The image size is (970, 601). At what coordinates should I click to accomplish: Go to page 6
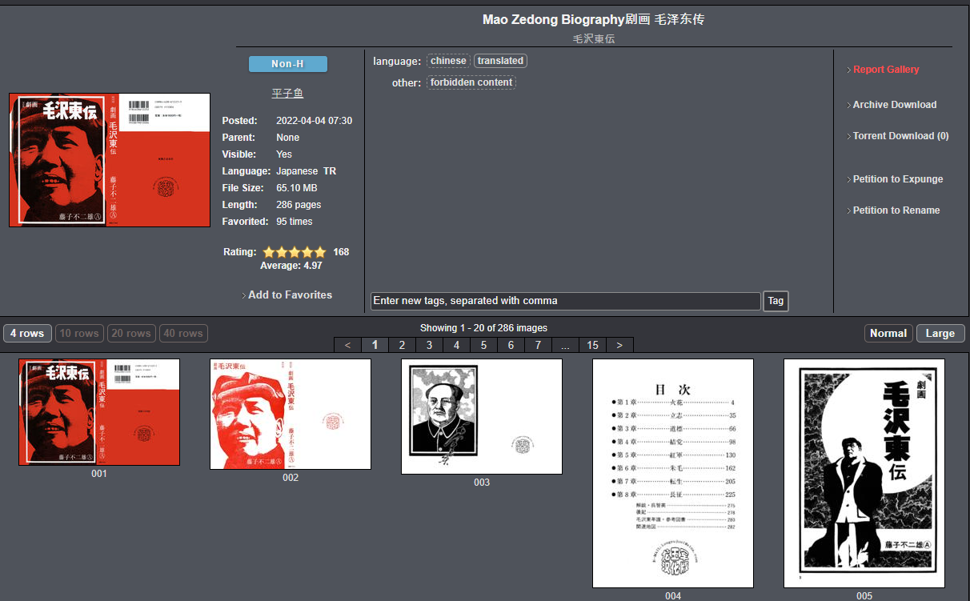[511, 345]
